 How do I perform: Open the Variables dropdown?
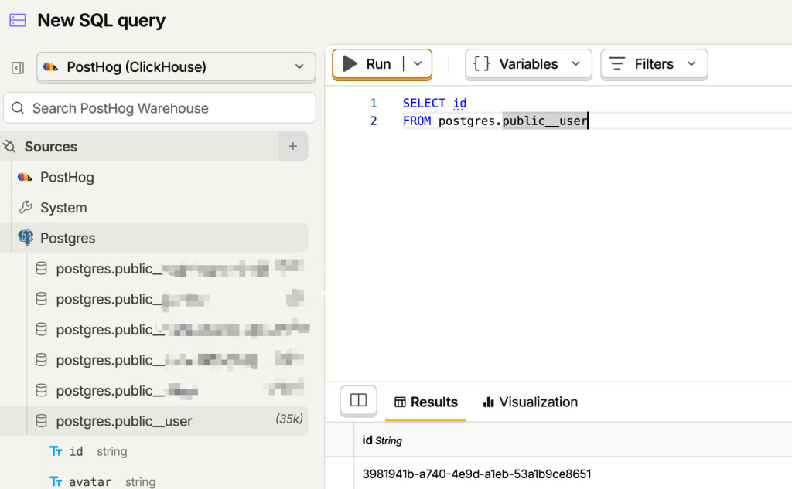(x=528, y=64)
